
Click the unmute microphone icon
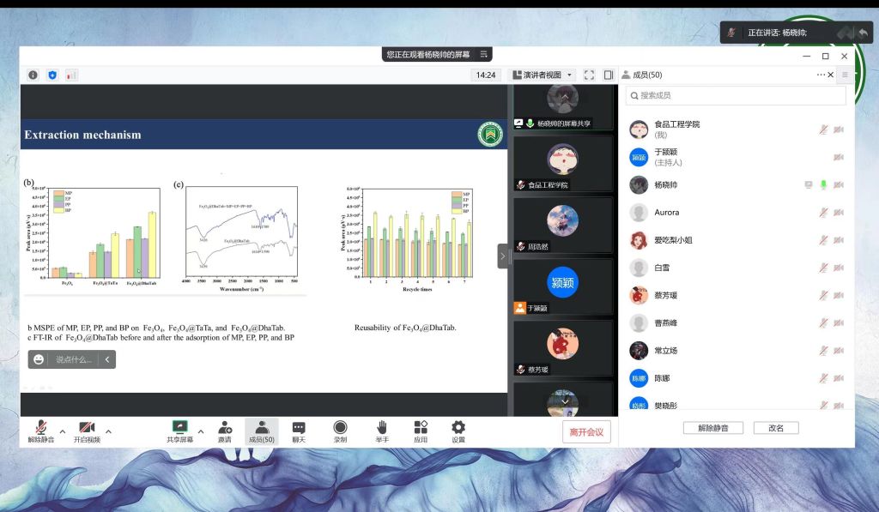pyautogui.click(x=40, y=427)
